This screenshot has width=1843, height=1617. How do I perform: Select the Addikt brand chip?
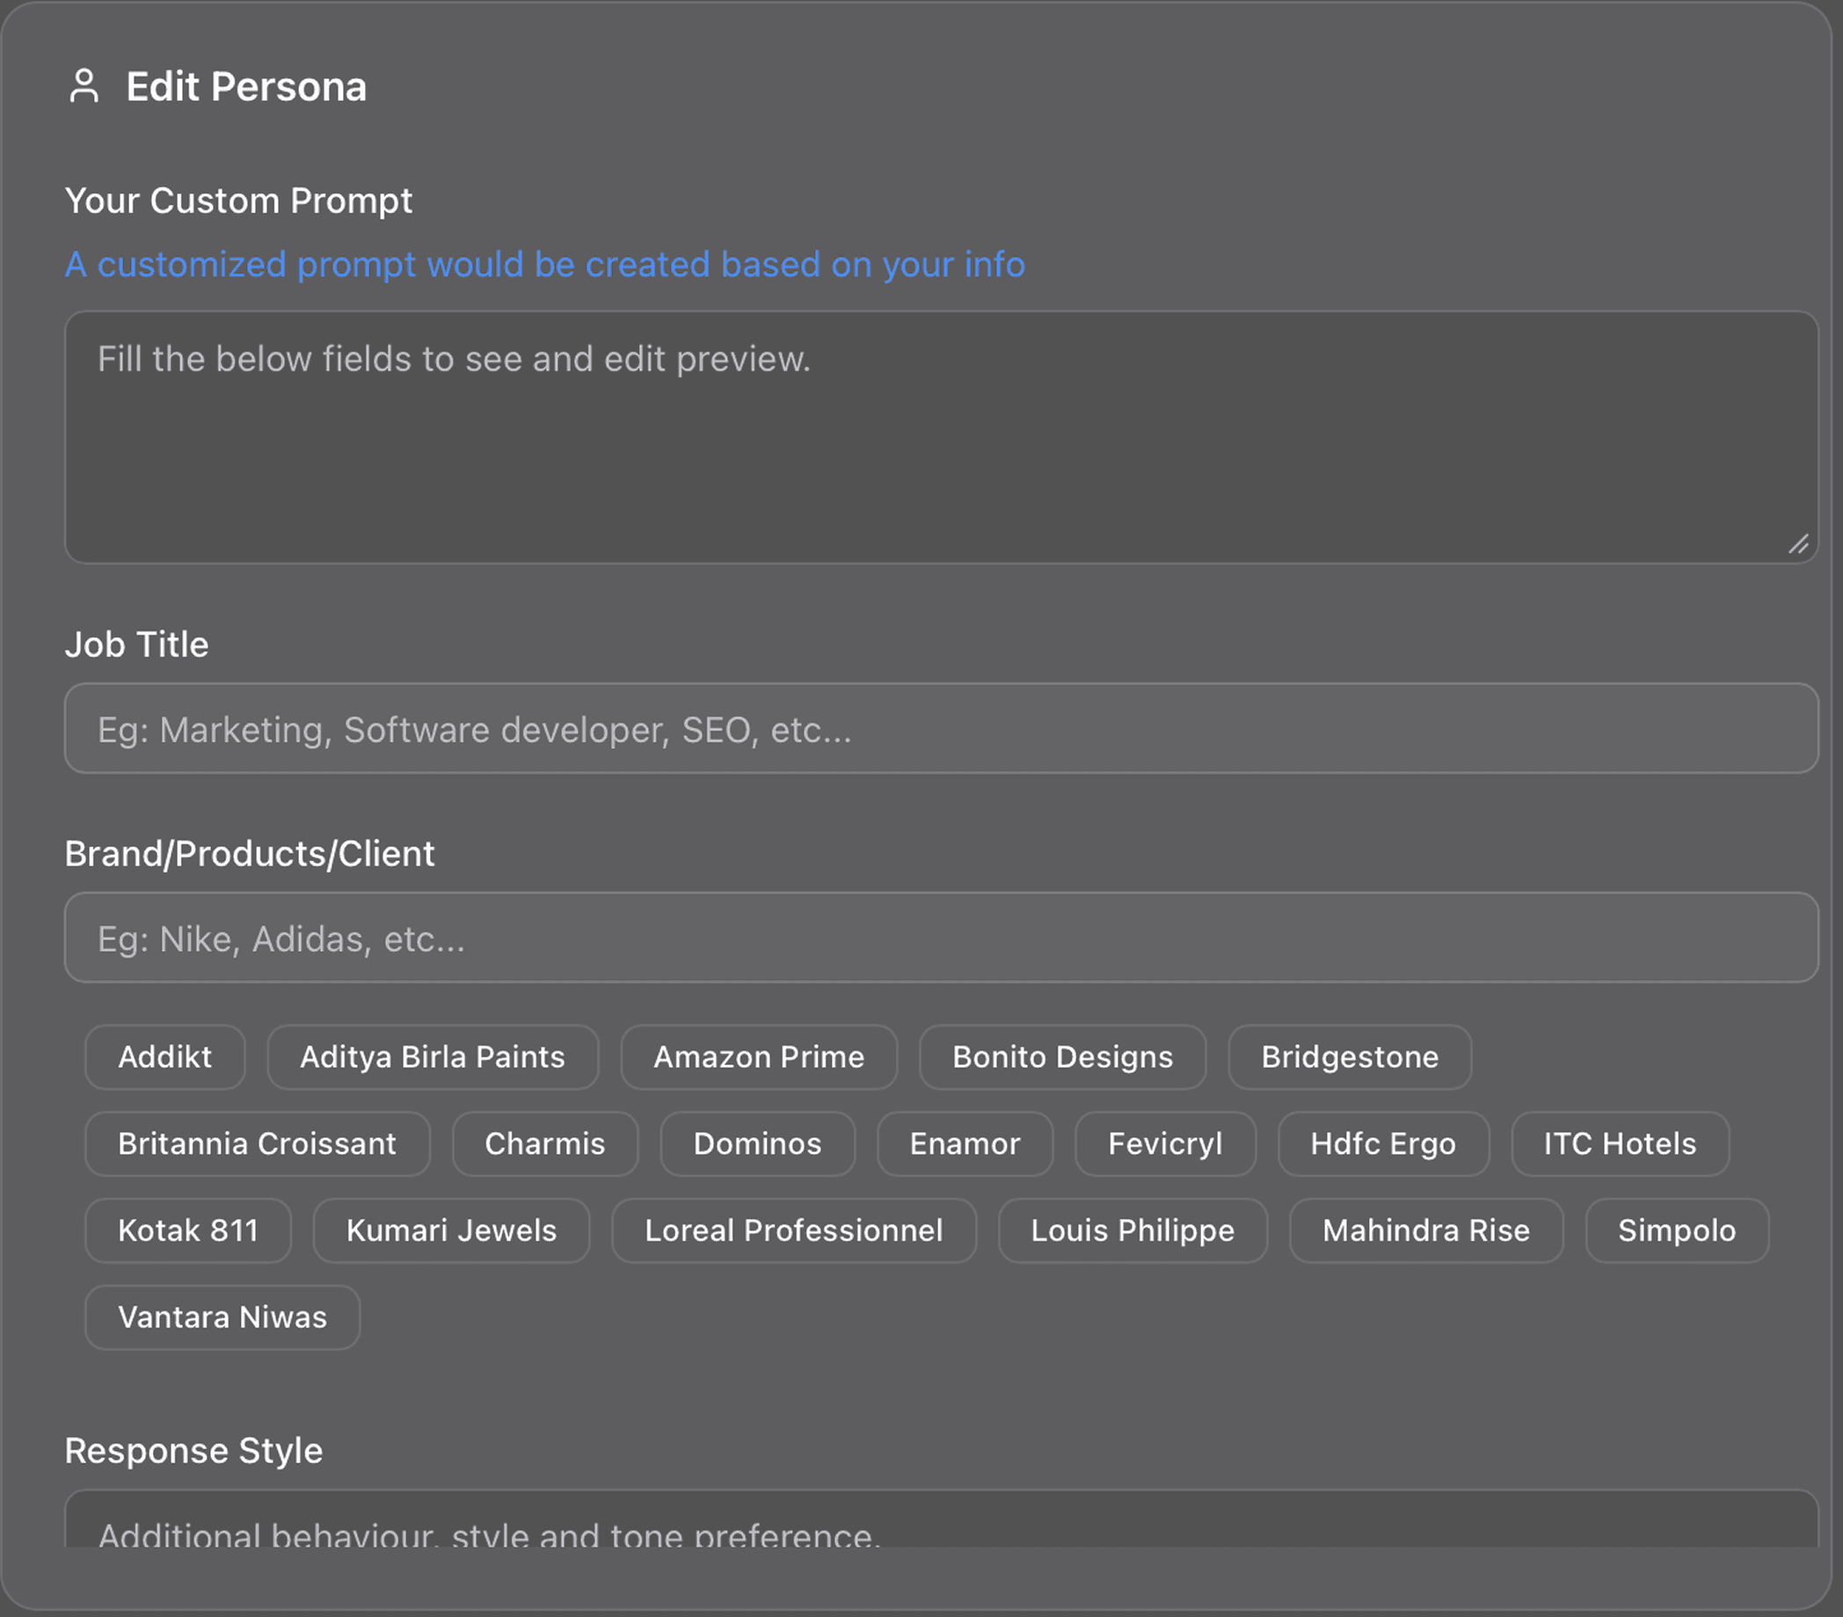point(165,1056)
